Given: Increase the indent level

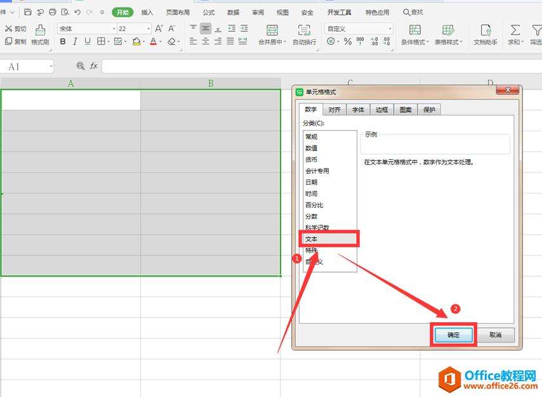Looking at the screenshot, I should 244,29.
